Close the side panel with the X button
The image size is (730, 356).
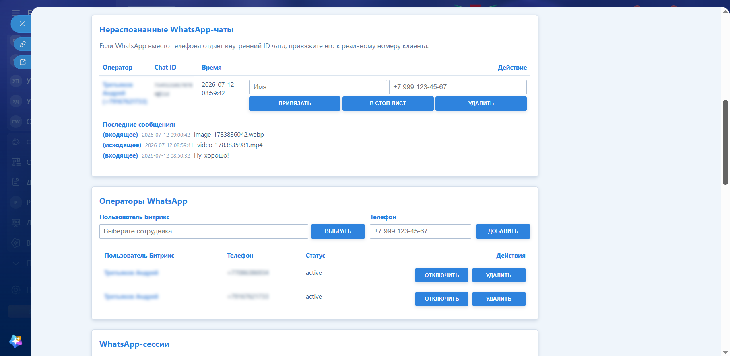(x=22, y=24)
